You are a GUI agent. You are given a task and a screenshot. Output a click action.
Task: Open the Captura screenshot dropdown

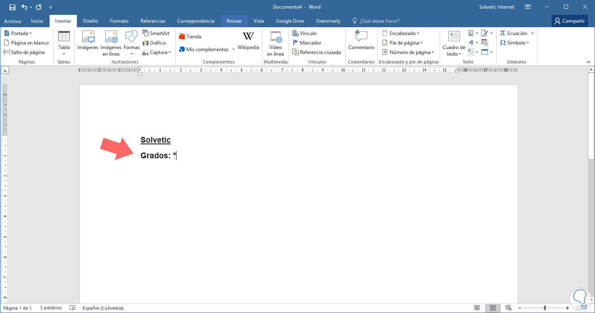coord(157,52)
